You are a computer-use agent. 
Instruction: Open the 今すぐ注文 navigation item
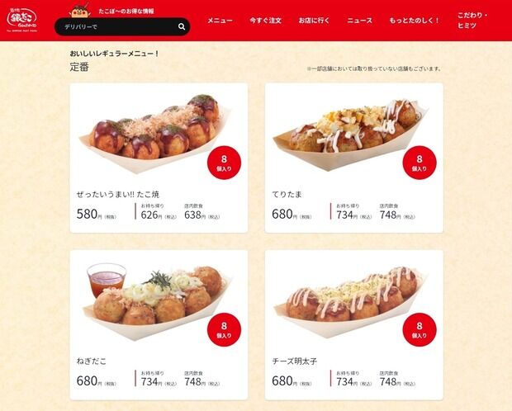tap(265, 21)
